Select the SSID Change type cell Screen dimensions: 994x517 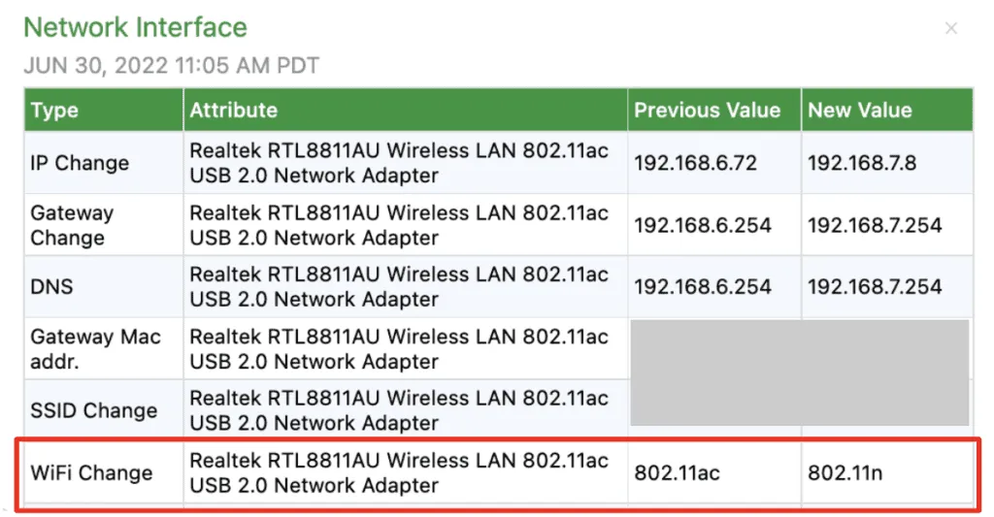[x=93, y=410]
